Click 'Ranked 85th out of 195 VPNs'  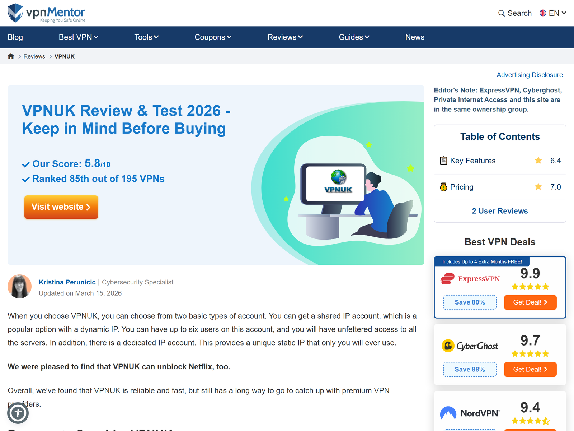tap(98, 179)
